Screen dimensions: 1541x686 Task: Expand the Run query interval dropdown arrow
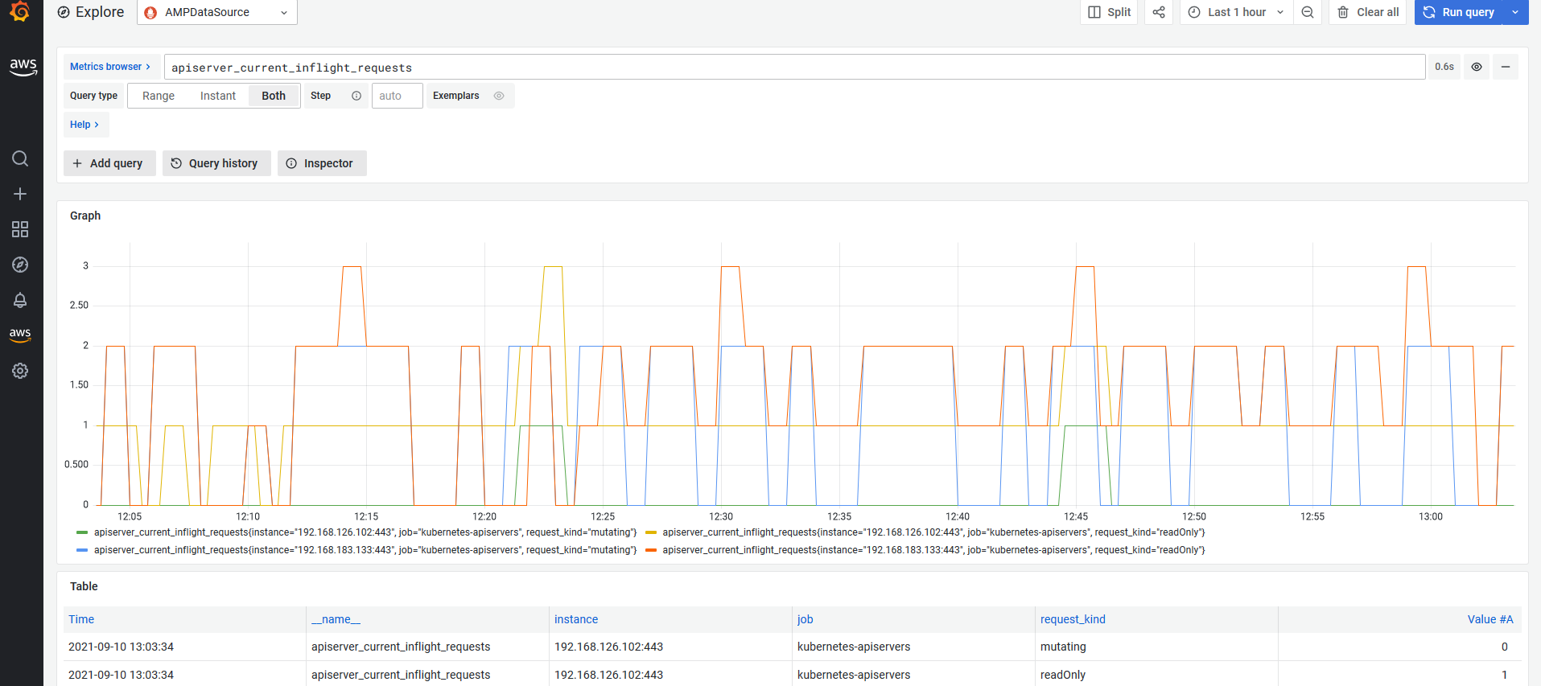1515,12
